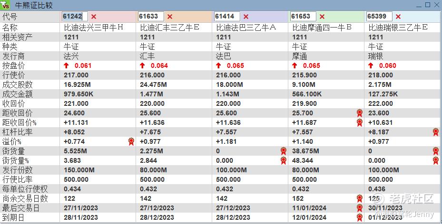The width and height of the screenshot is (442, 224).
Task: Click red up arrow beside price 0.060
Action: pos(371,65)
